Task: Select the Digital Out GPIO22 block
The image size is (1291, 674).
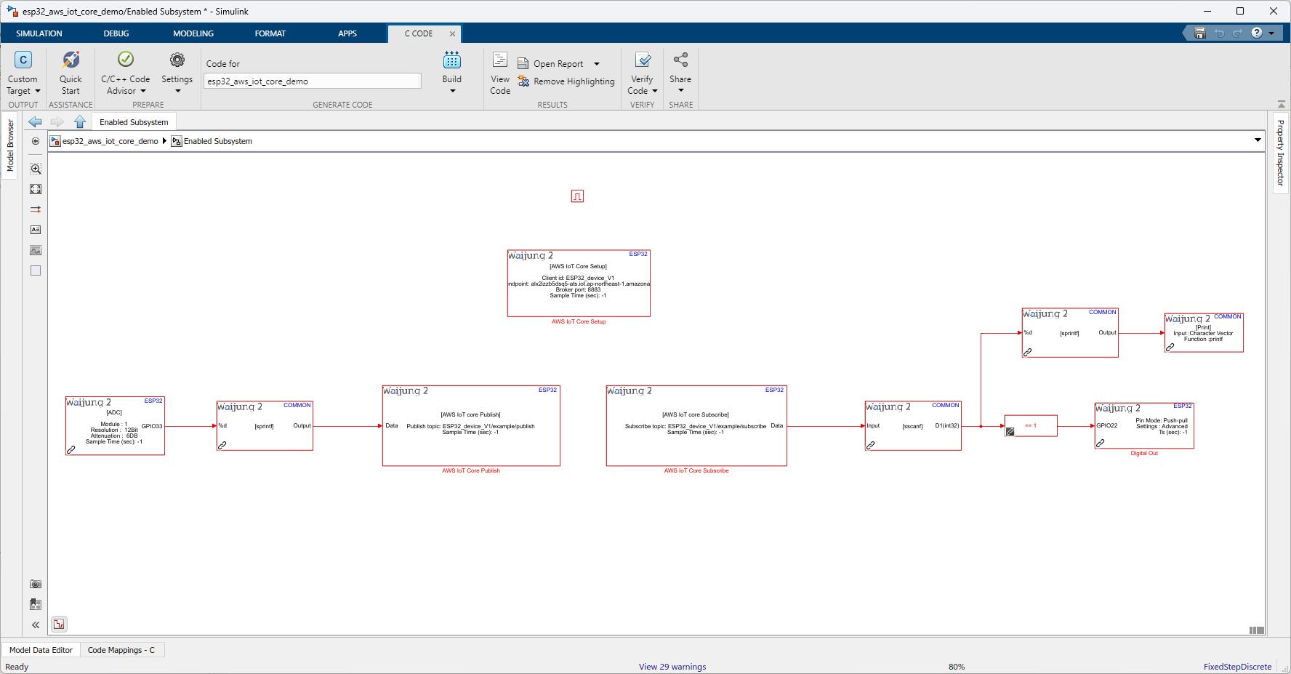Action: point(1144,426)
